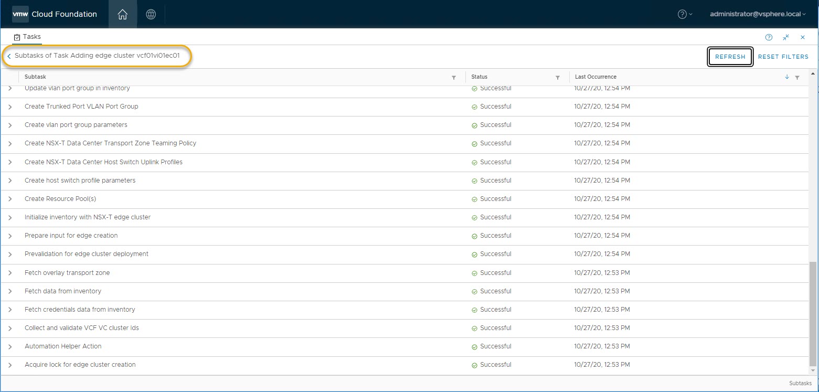Filter the Subtask column
819x392 pixels.
click(x=454, y=77)
